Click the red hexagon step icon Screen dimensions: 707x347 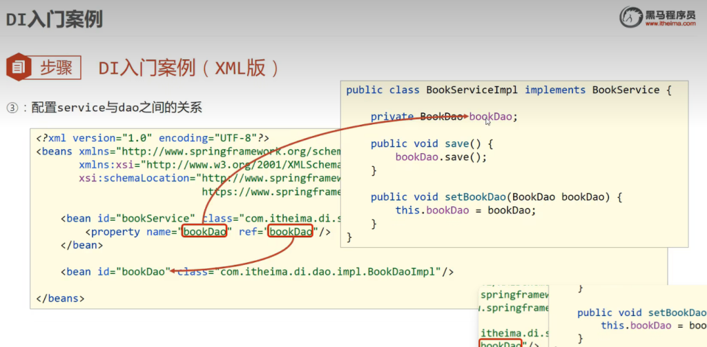tap(18, 68)
